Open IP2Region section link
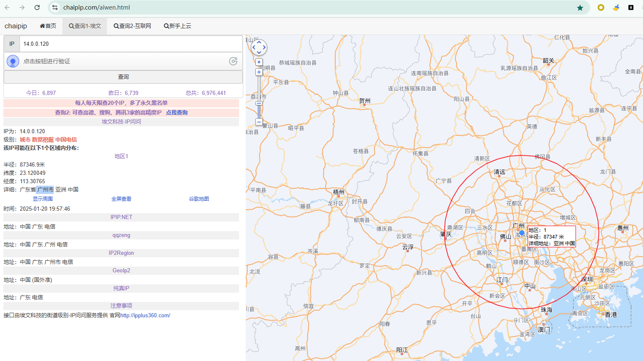643x361 pixels. [x=121, y=253]
